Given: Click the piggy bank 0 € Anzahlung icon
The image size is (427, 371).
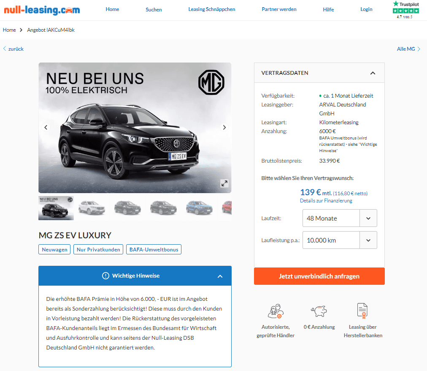Looking at the screenshot, I should click(x=319, y=311).
